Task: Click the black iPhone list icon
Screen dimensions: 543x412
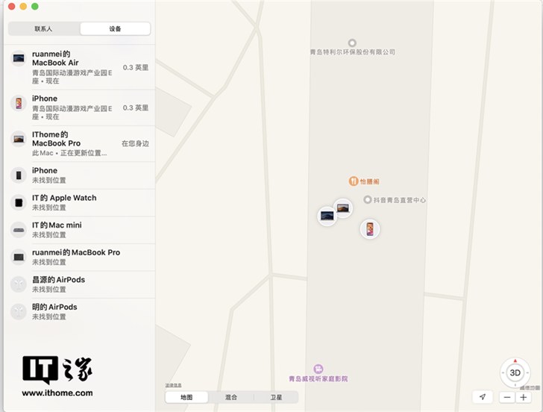Action: pos(19,175)
